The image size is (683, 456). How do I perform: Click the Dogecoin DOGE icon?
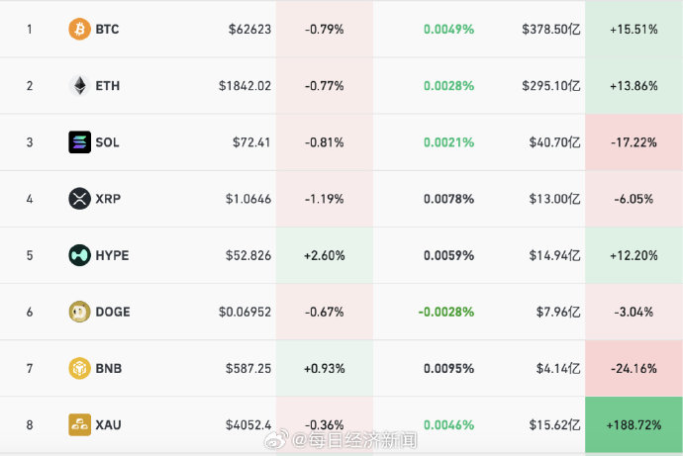point(80,312)
